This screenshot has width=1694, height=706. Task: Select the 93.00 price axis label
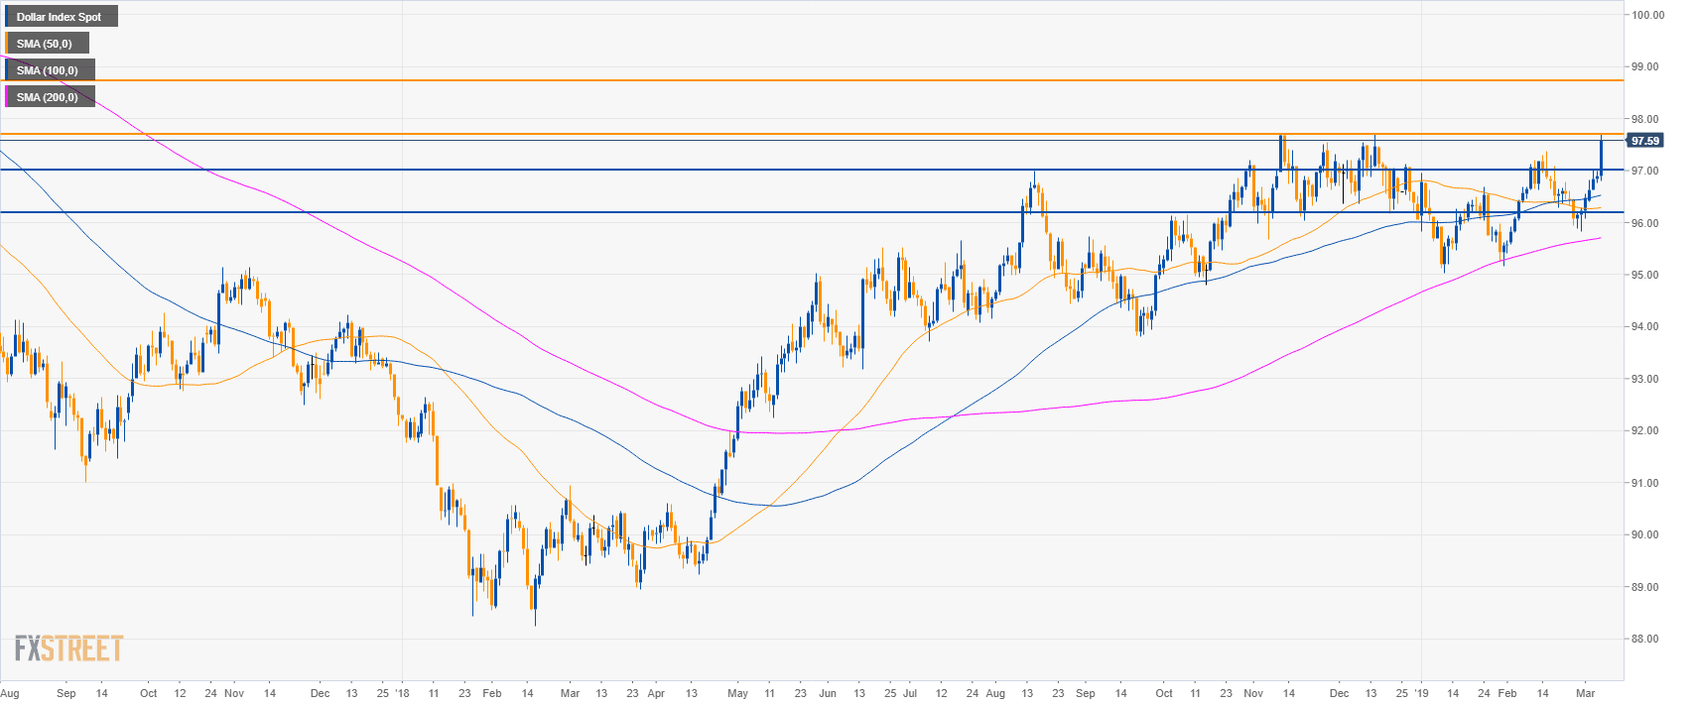point(1647,379)
